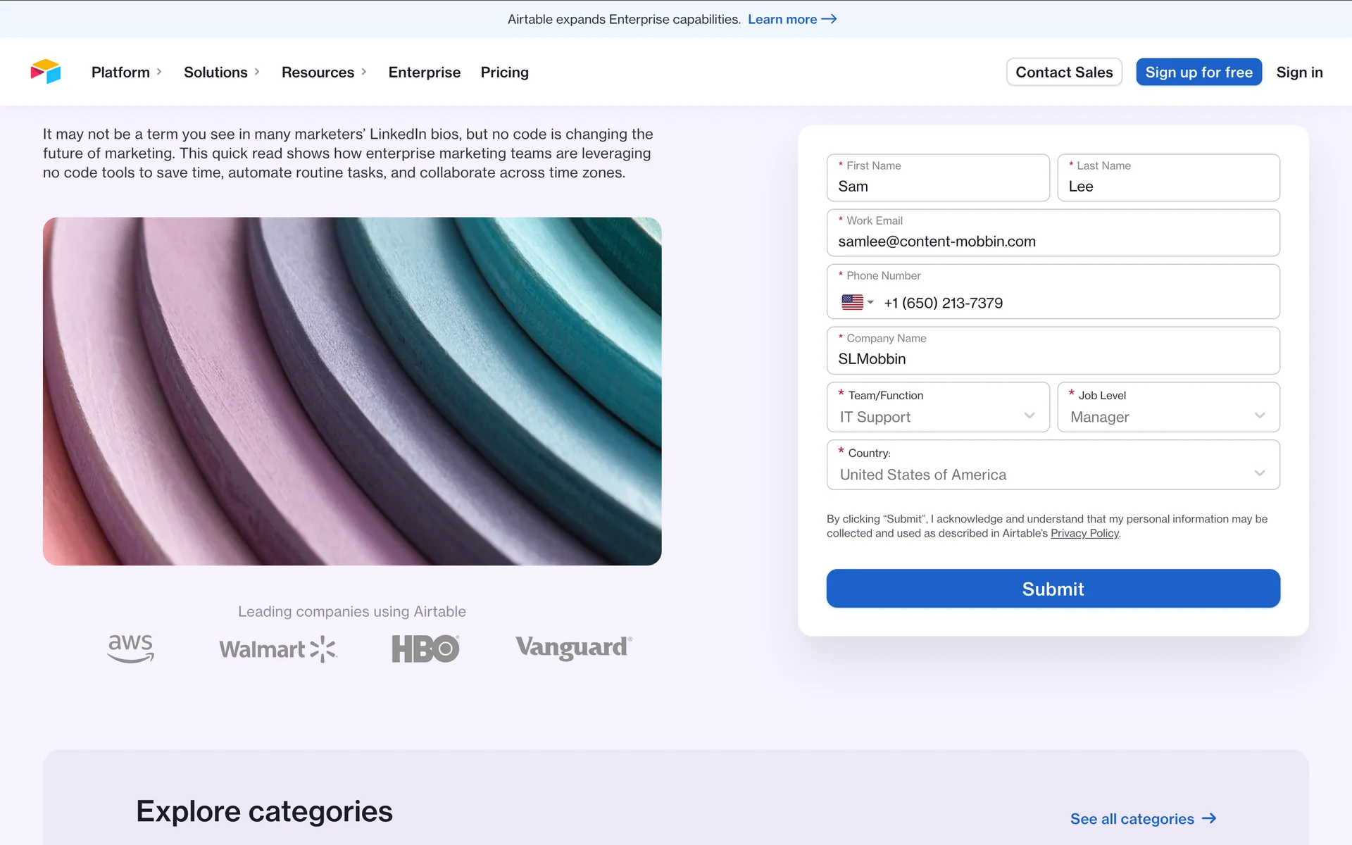Screen dimensions: 1352x845
Task: Go to the Pricing page
Action: (x=504, y=72)
